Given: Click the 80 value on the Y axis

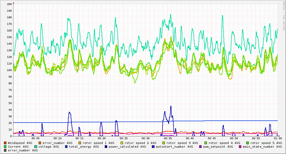Looking at the screenshot, I should click(x=10, y=83).
